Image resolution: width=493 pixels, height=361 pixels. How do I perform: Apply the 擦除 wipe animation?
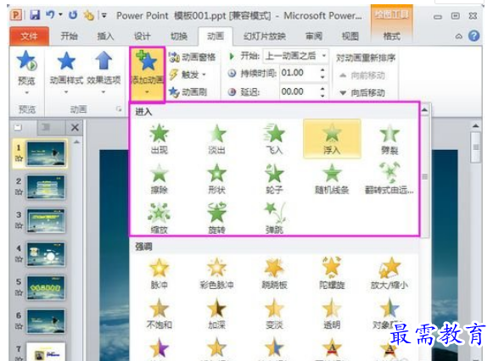point(159,179)
